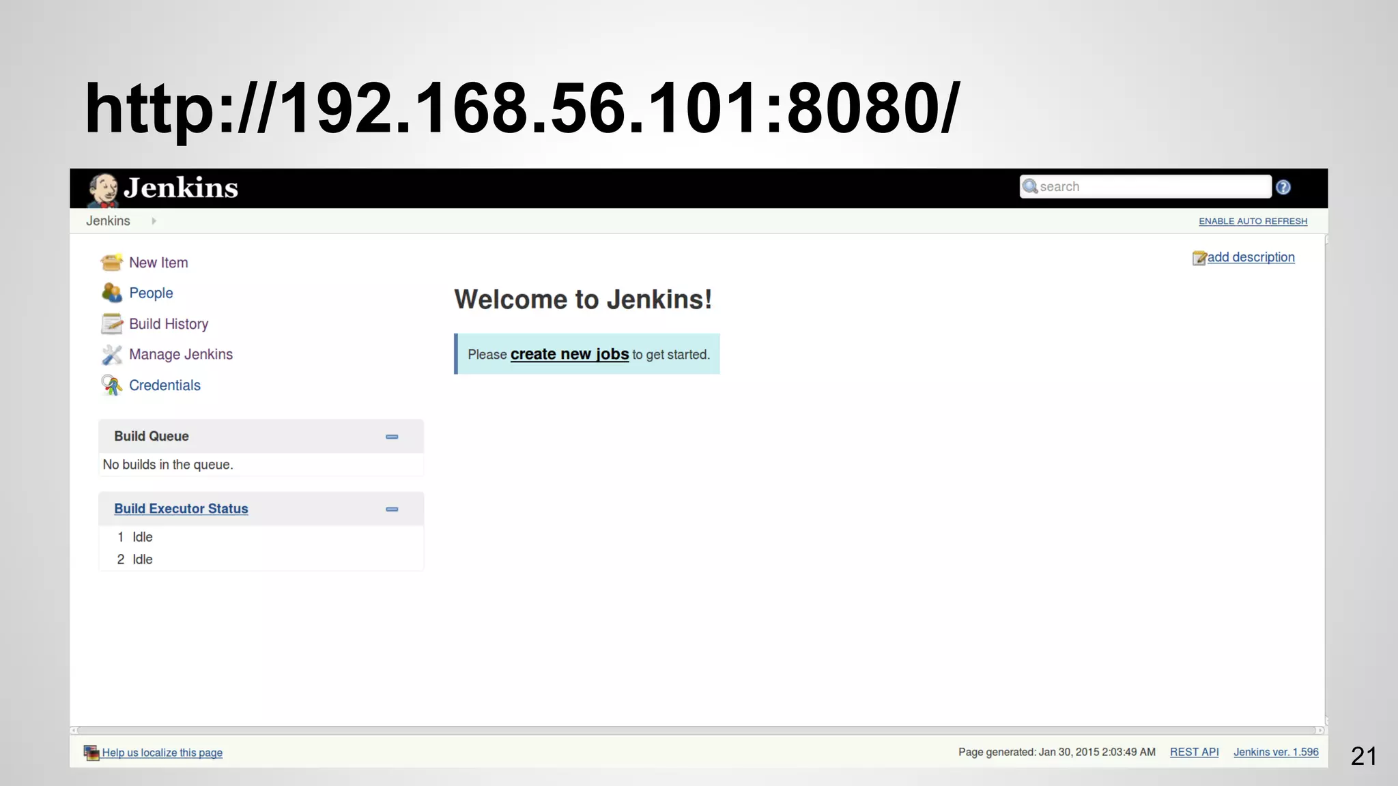Click the New Item package icon
The width and height of the screenshot is (1398, 786).
pos(111,262)
